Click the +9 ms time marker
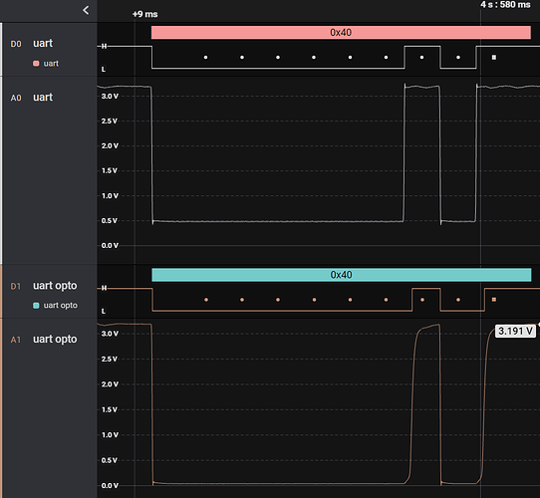The image size is (540, 498). [x=145, y=14]
